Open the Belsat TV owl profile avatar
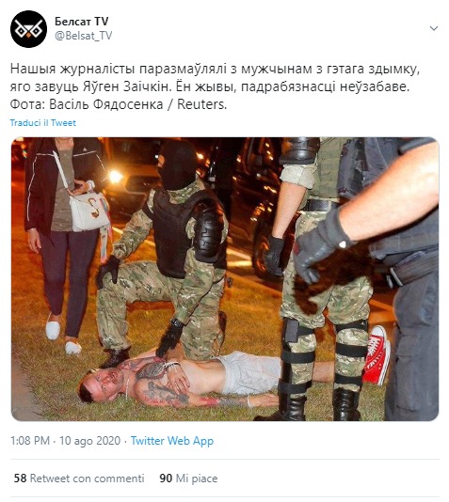 28,29
